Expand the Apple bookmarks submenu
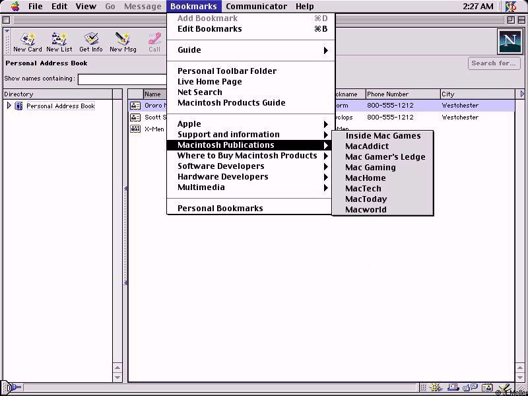528x396 pixels. pyautogui.click(x=325, y=124)
